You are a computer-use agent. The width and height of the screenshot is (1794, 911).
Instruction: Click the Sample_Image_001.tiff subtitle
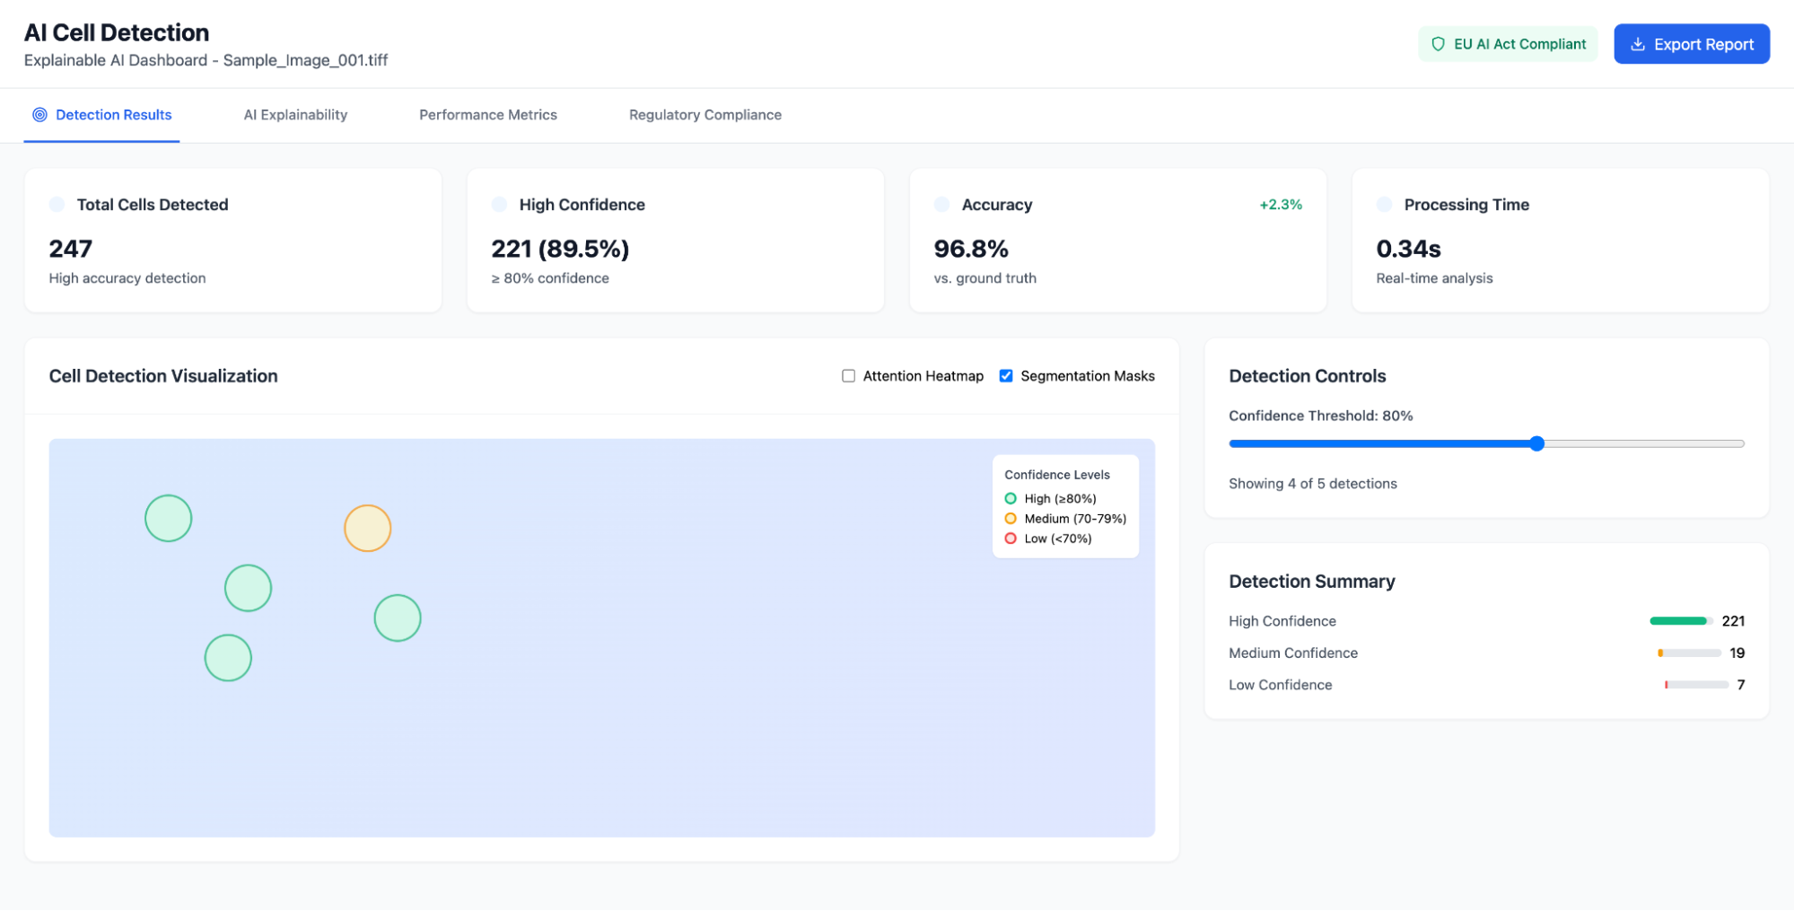point(305,60)
